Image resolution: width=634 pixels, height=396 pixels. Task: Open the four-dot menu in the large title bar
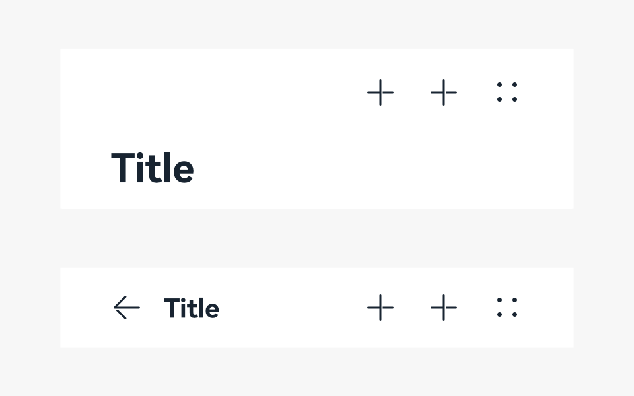point(507,92)
